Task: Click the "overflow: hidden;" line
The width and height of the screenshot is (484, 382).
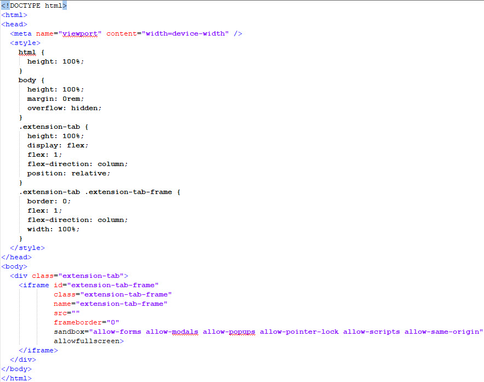Action: tap(64, 108)
